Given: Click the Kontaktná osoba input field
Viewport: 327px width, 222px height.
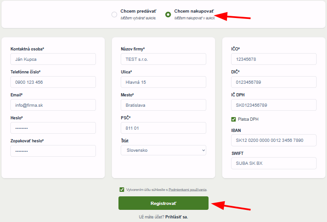Looking at the screenshot, I should pos(53,59).
